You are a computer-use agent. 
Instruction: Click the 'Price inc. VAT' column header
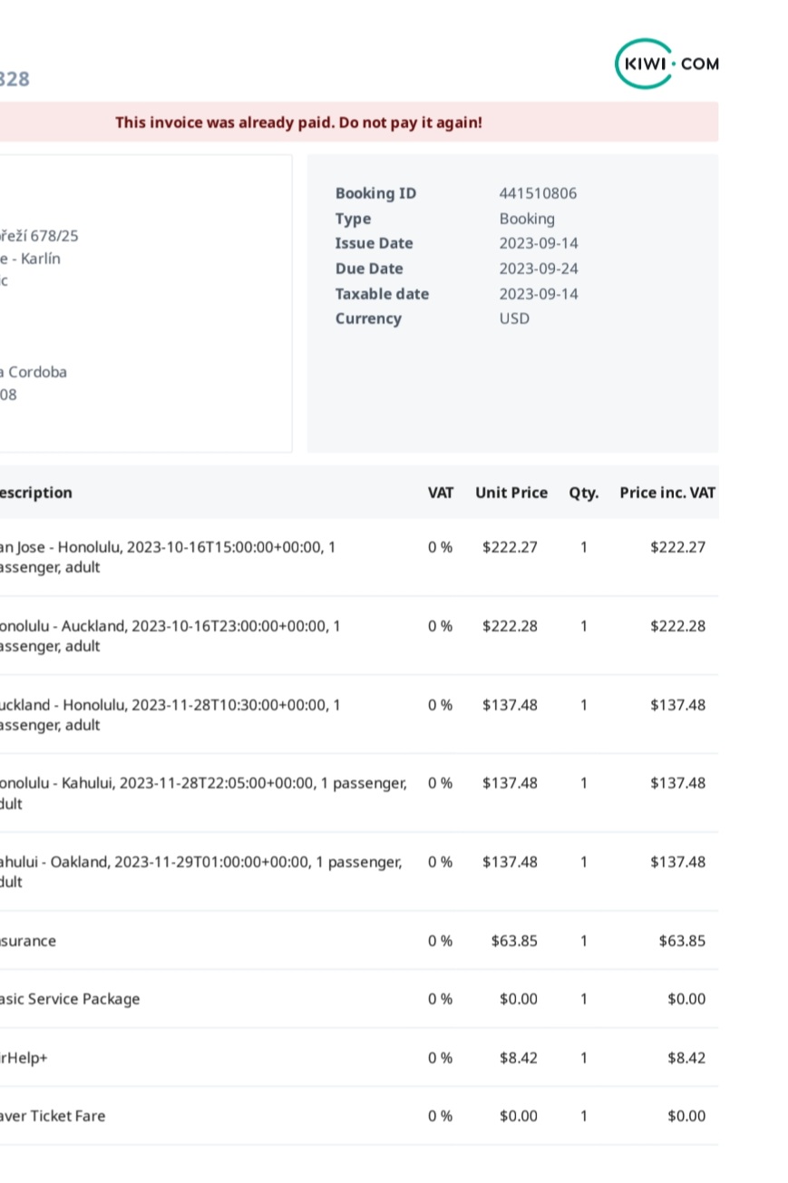(667, 493)
